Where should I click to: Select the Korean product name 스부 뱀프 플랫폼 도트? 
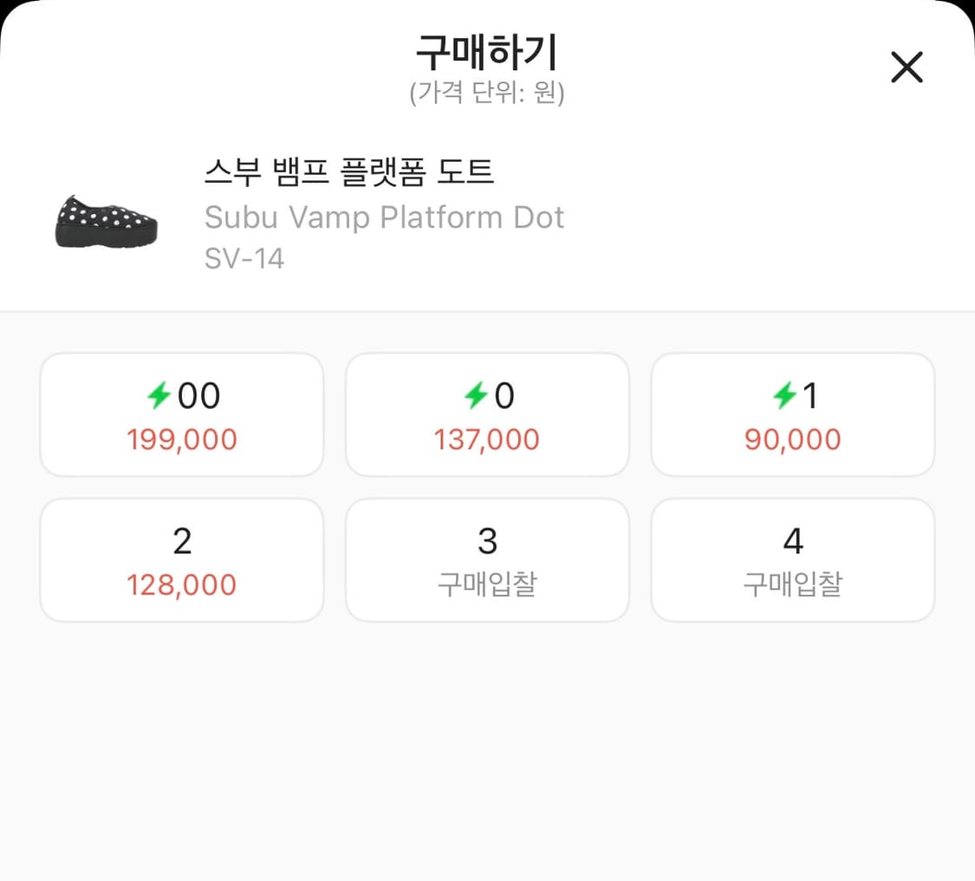pos(350,172)
